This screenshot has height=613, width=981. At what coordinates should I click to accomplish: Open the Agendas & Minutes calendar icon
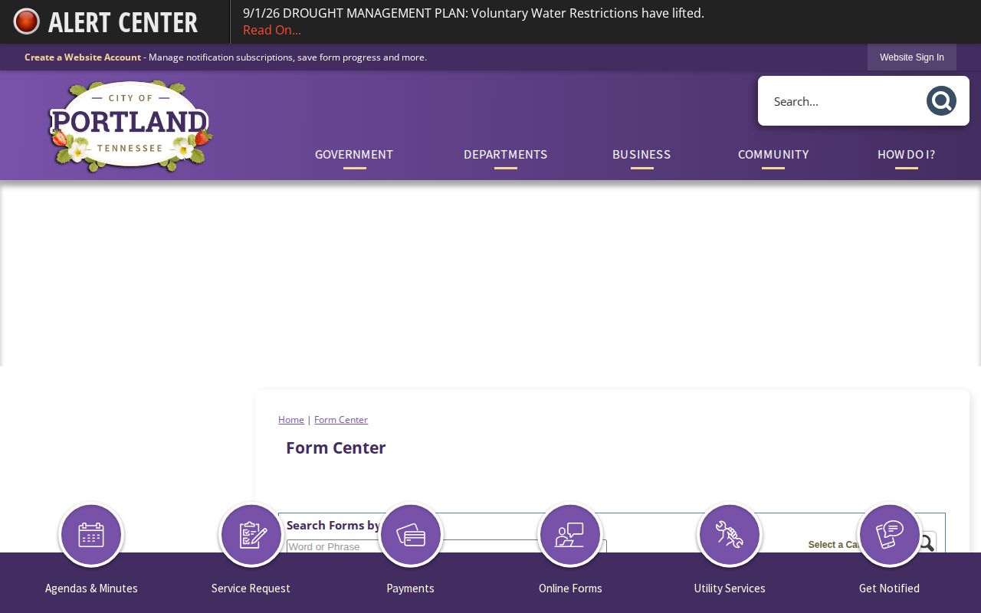91,535
